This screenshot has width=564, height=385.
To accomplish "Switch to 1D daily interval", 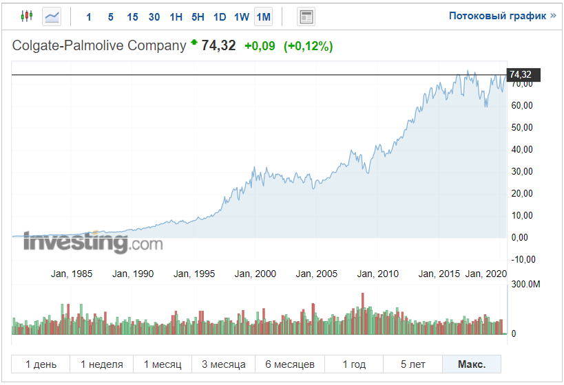I will (220, 16).
